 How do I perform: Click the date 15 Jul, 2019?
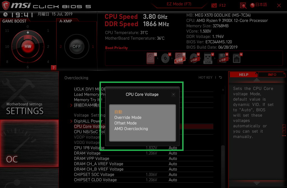coord(62,14)
